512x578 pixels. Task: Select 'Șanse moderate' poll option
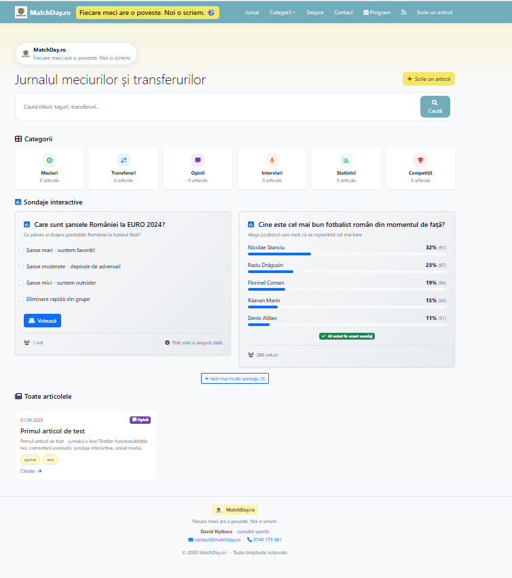point(21,266)
